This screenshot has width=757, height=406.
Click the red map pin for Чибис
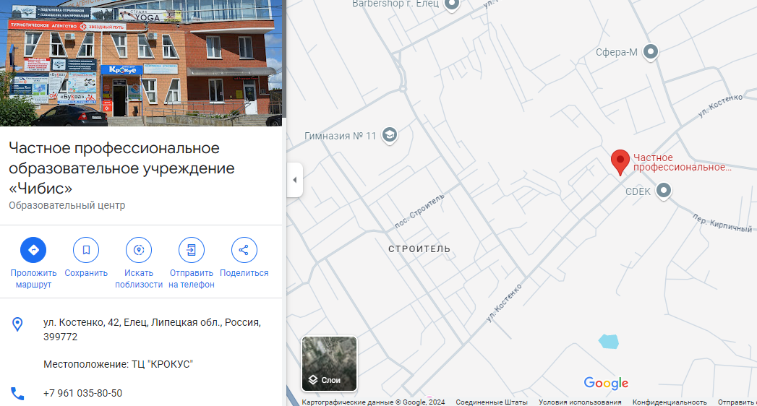620,162
